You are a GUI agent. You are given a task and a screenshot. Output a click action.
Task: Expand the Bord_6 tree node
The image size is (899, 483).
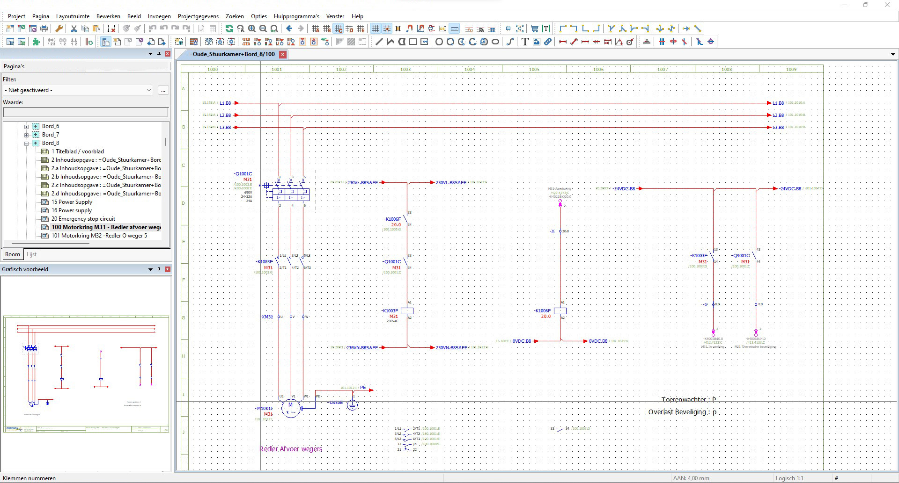[x=27, y=127]
